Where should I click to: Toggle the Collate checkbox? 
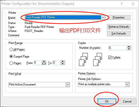coord(110,57)
